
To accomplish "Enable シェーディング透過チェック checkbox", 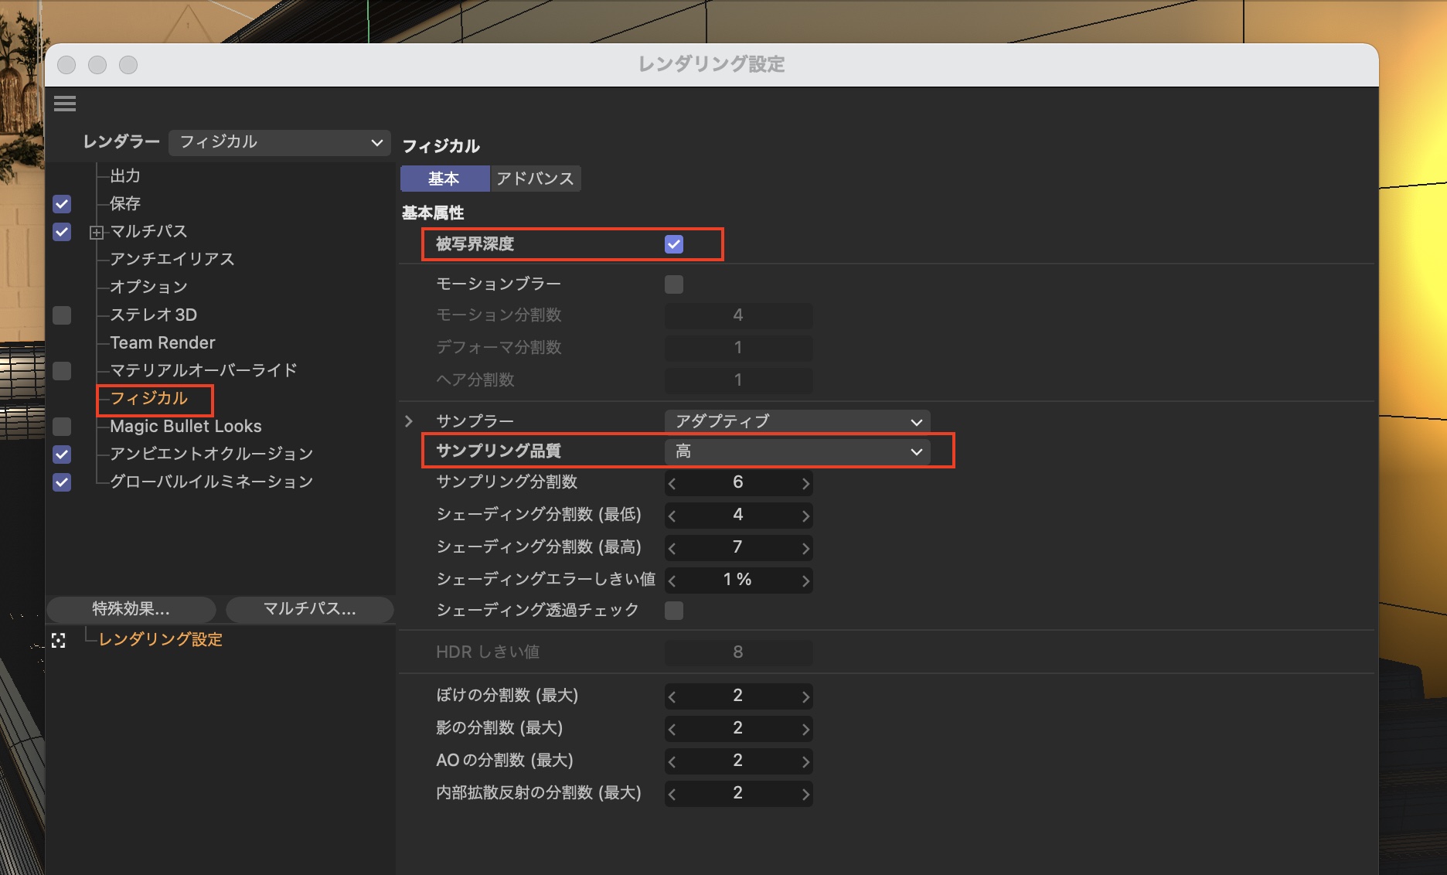I will click(x=673, y=611).
